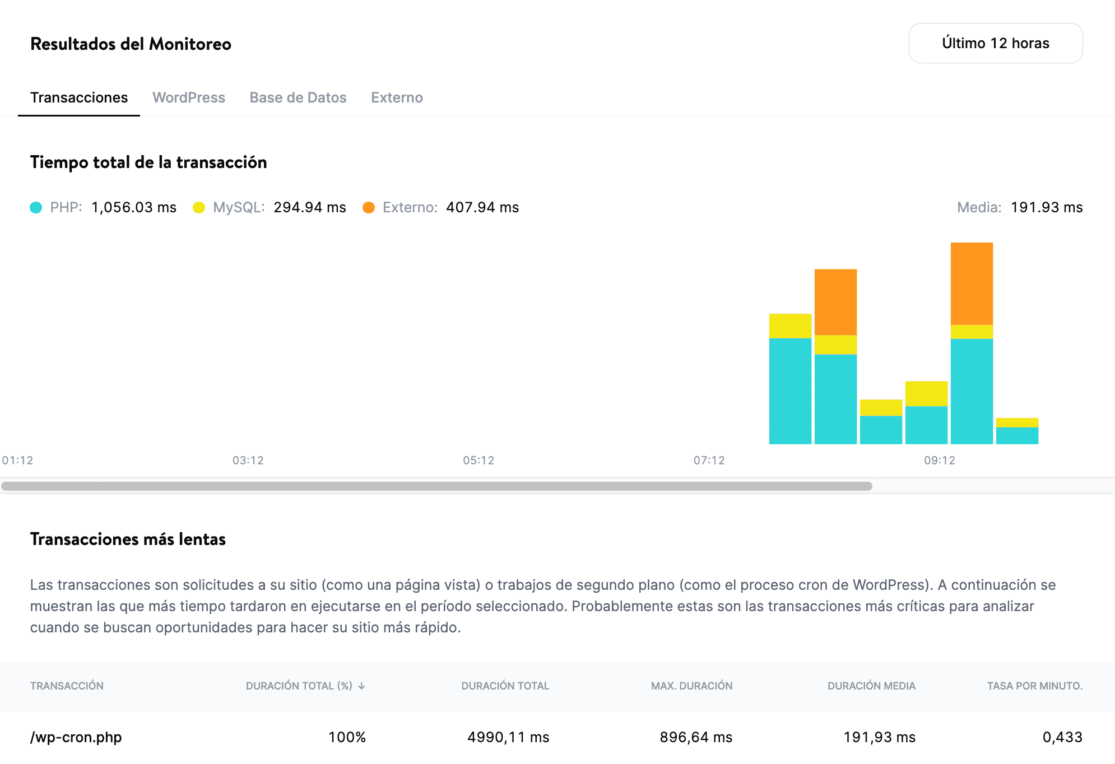This screenshot has width=1115, height=764.
Task: Click the sort arrow beside Duración Total (%)
Action: [362, 686]
